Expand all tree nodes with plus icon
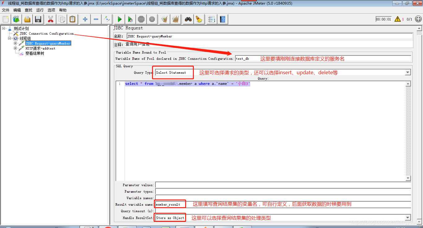This screenshot has width=423, height=228. click(85, 19)
